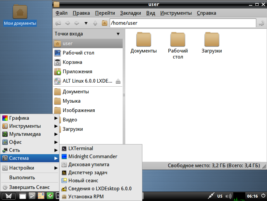Click the back navigation arrow
Image resolution: width=267 pixels, height=201 pixels.
(x=68, y=23)
